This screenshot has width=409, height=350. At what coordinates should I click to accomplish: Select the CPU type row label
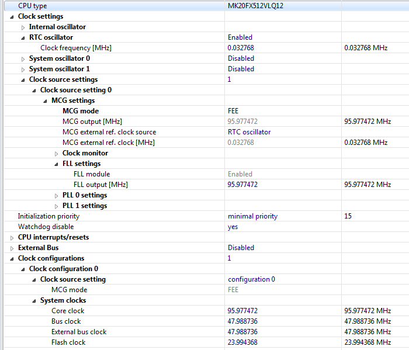tap(32, 6)
